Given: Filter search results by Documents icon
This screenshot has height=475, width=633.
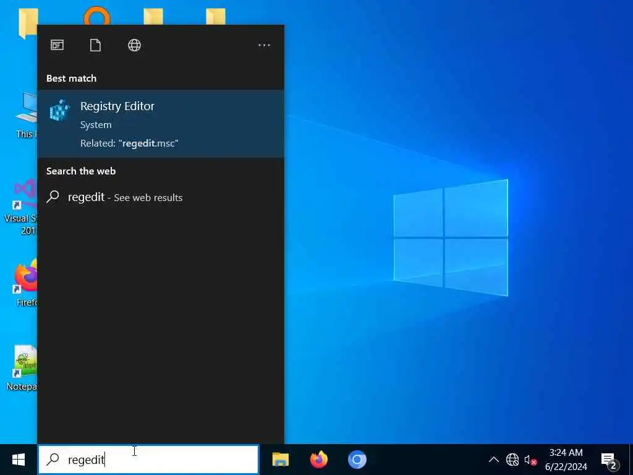Looking at the screenshot, I should (95, 45).
